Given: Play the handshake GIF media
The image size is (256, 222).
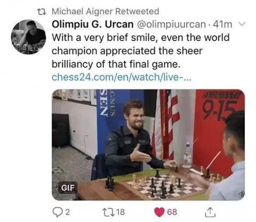Looking at the screenshot, I should coord(148,145).
